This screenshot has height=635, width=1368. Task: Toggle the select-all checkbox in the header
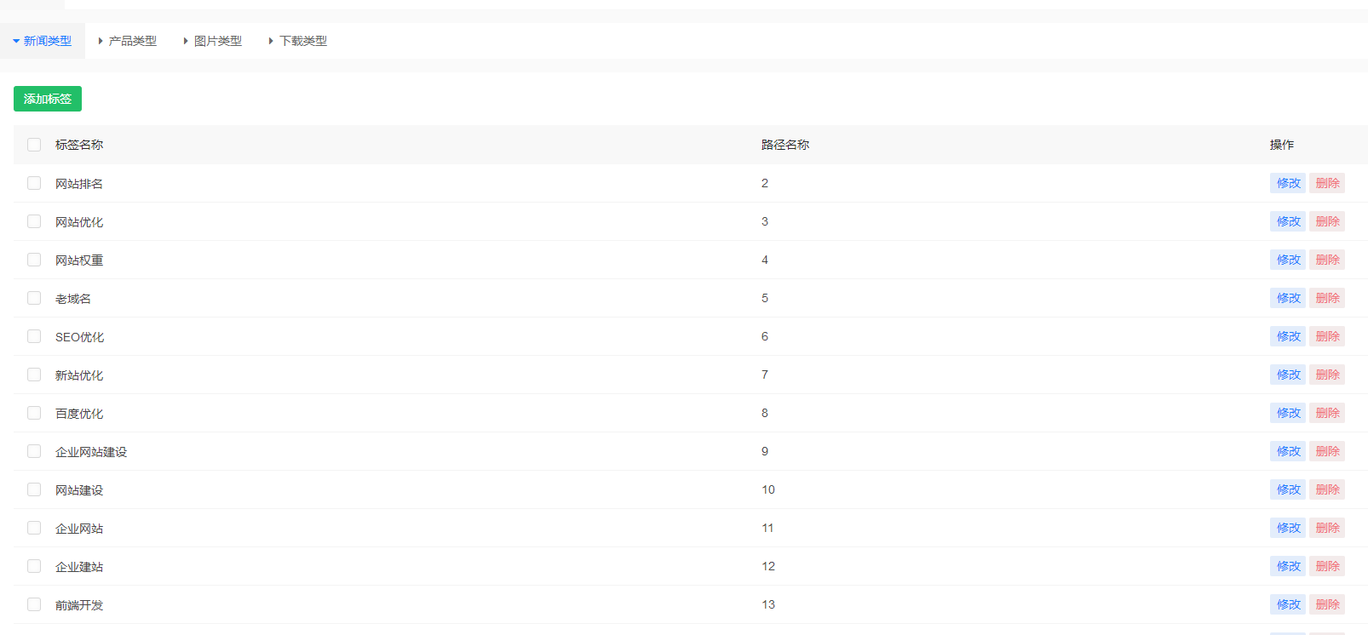(34, 145)
